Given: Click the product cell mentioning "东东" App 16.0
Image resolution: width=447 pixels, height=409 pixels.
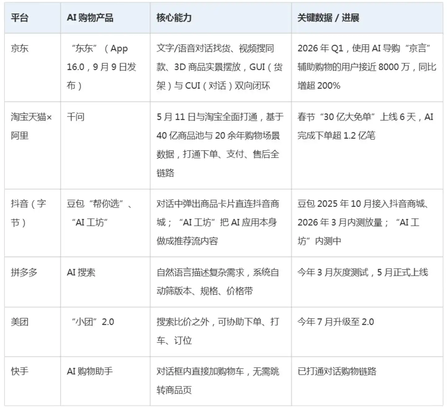Looking at the screenshot, I should tap(105, 68).
